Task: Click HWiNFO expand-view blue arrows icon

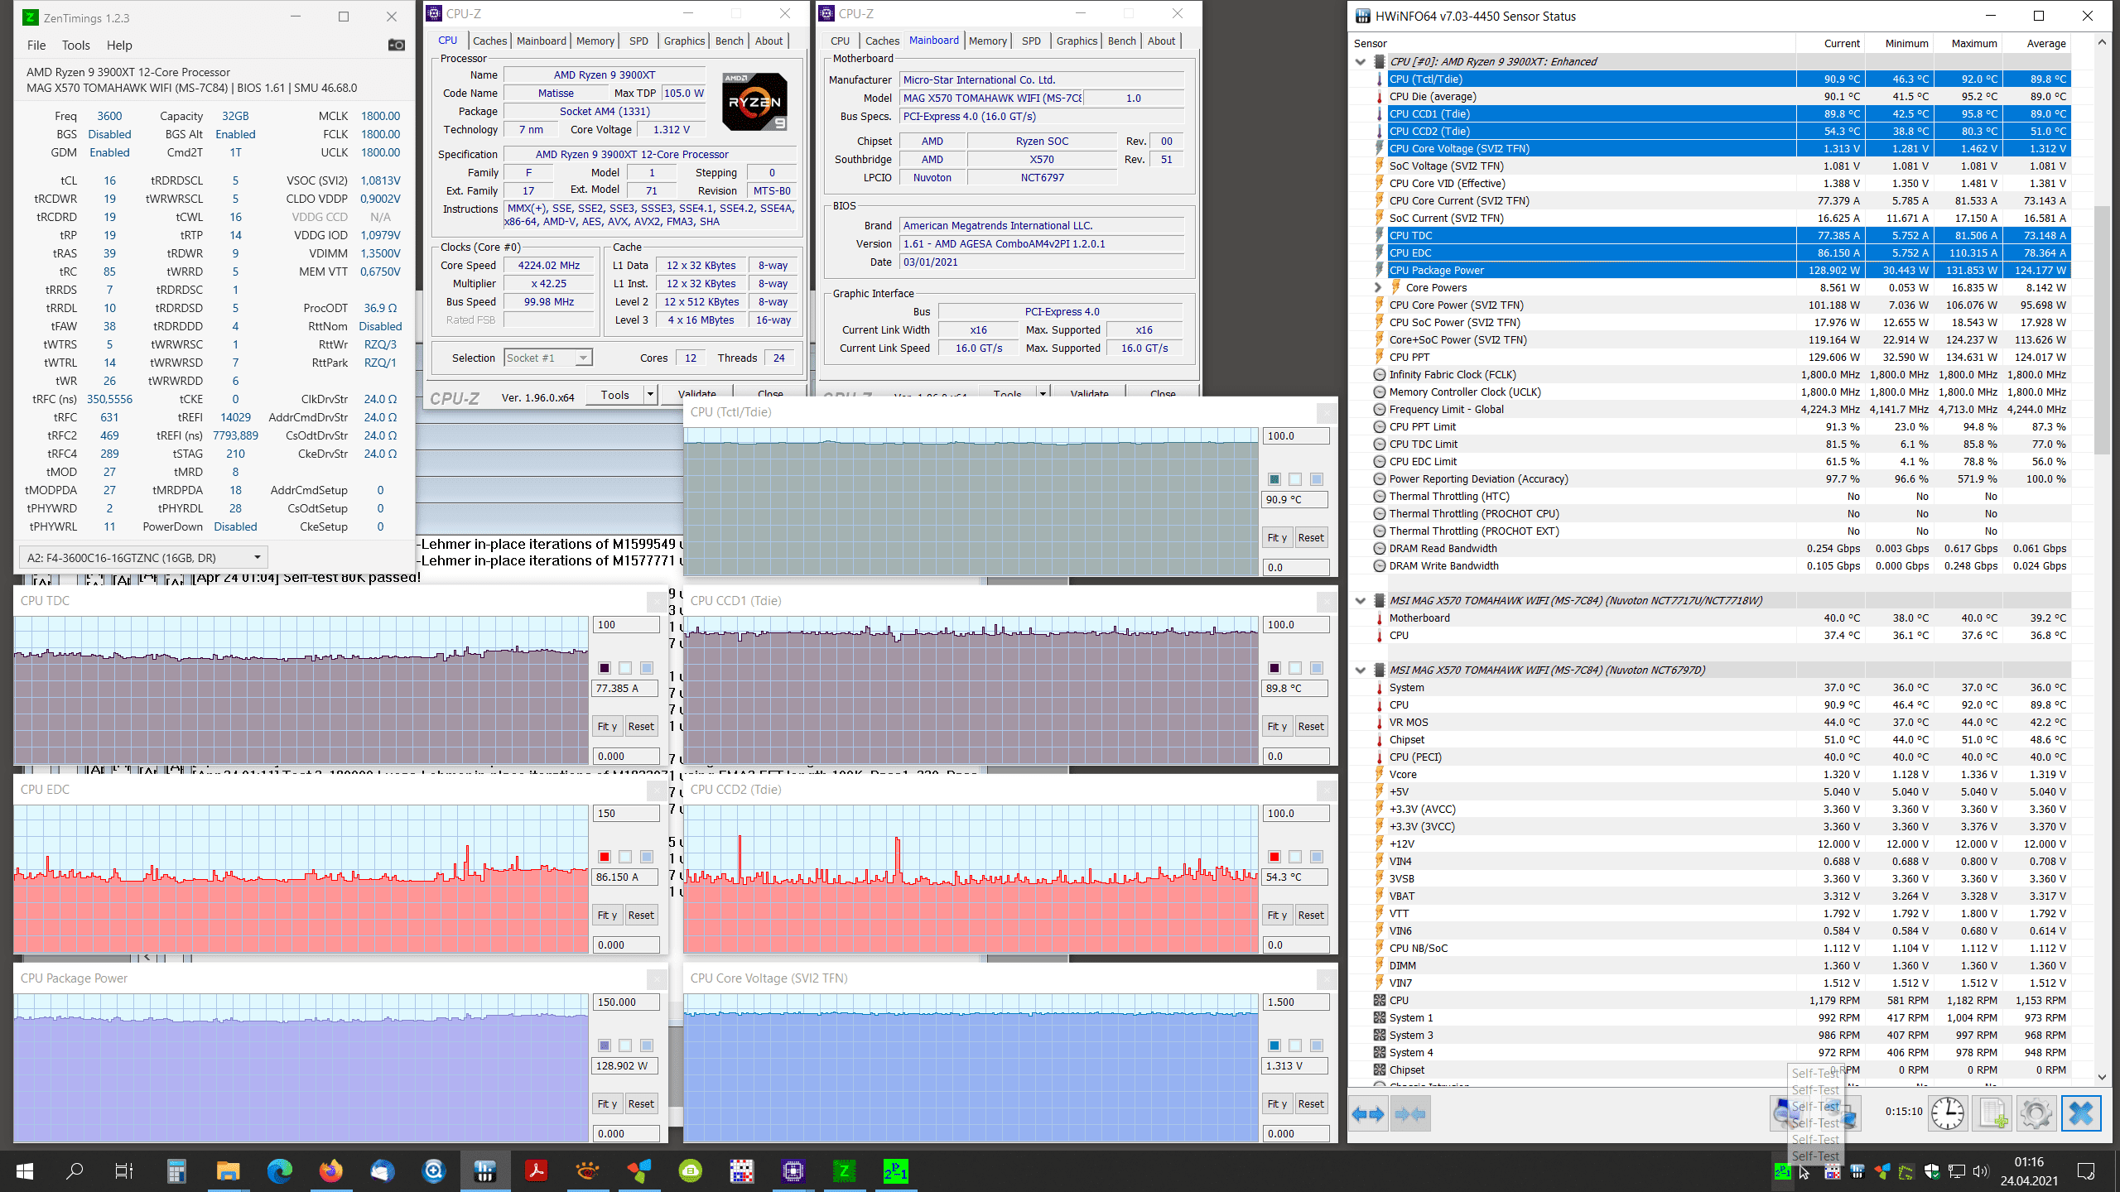Action: [x=1368, y=1114]
